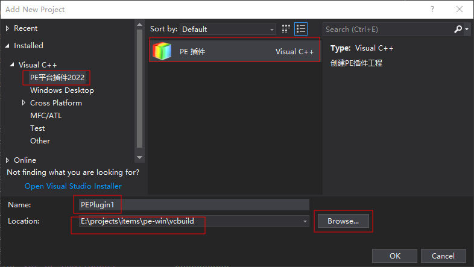Select Other category
Viewport: 474px width, 267px height.
click(x=40, y=141)
